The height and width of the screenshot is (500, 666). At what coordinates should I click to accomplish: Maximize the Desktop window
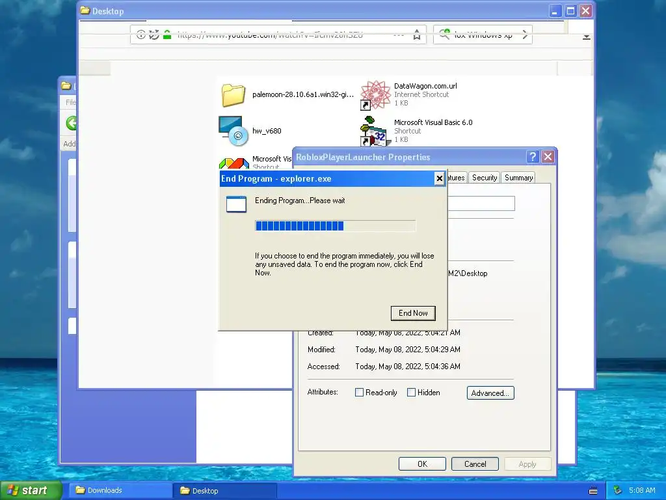570,11
